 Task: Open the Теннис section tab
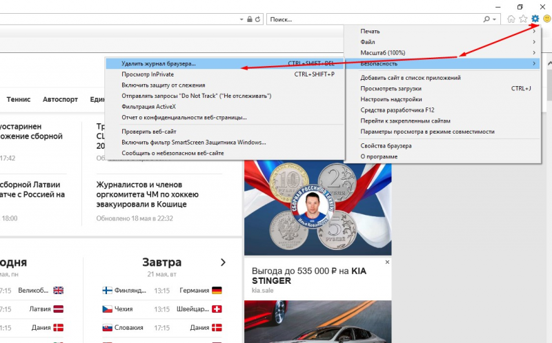click(x=19, y=99)
